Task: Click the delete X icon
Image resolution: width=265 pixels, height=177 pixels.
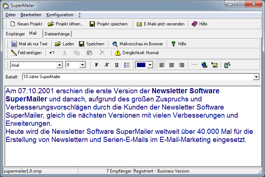Action: click(x=102, y=53)
